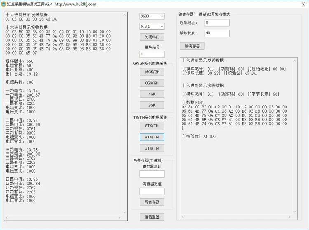309x230 pixels.
Task: Select the 8GK/GH button
Action: pyautogui.click(x=152, y=83)
